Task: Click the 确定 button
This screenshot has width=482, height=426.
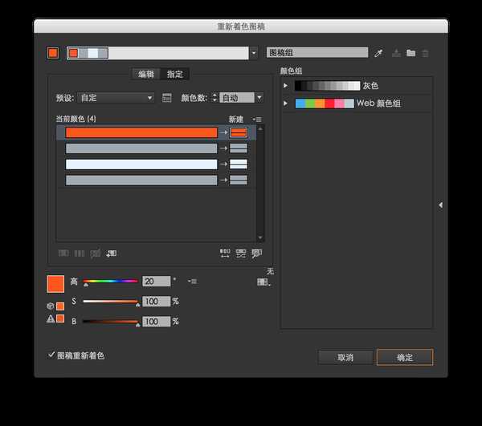Action: (x=405, y=357)
